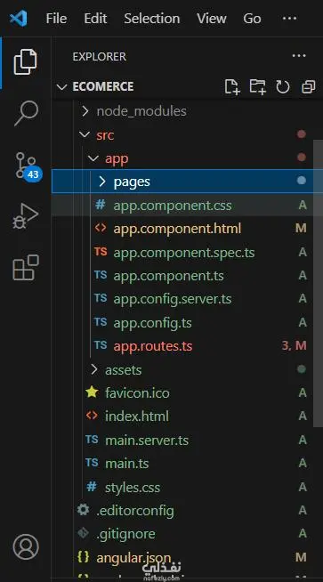Open Source Control with 43 changes
The width and height of the screenshot is (323, 582).
click(28, 166)
